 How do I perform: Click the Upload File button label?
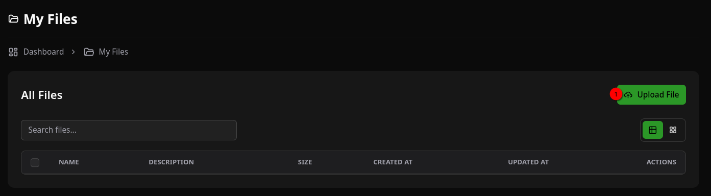coord(658,95)
